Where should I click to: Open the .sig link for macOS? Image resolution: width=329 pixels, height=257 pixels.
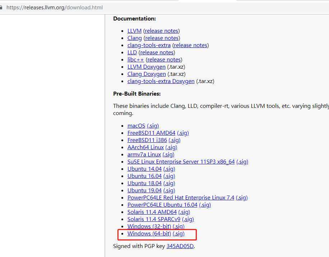point(153,126)
